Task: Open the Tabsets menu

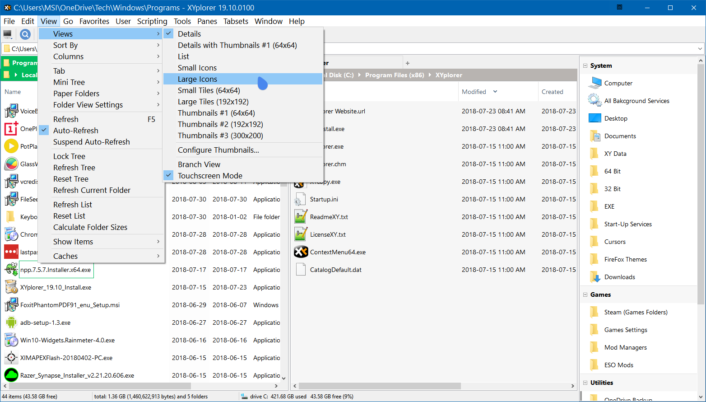Action: (x=236, y=21)
